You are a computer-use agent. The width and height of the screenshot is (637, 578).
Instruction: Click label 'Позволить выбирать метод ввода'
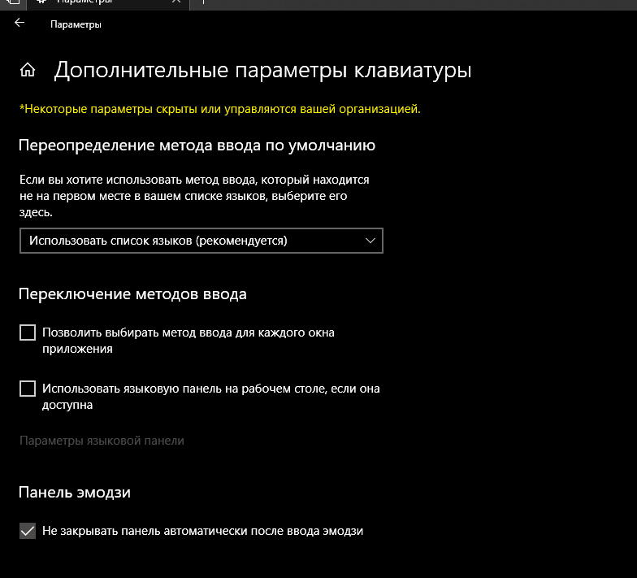pos(188,341)
